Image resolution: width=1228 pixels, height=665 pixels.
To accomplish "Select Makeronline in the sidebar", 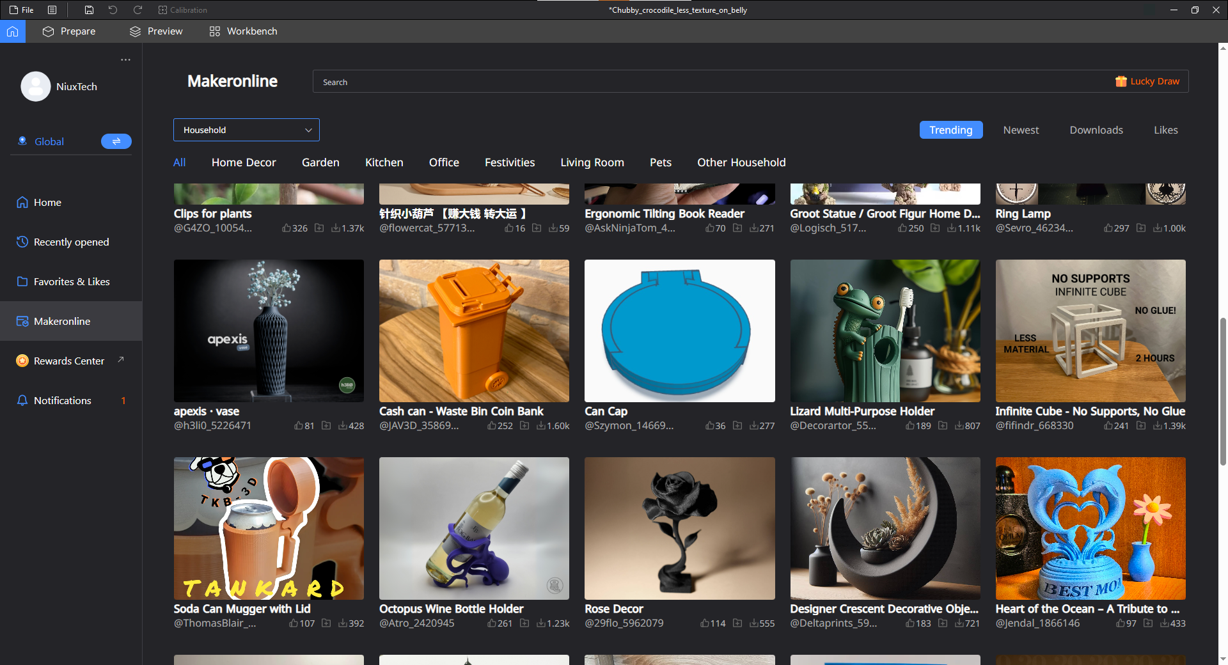I will pos(71,321).
